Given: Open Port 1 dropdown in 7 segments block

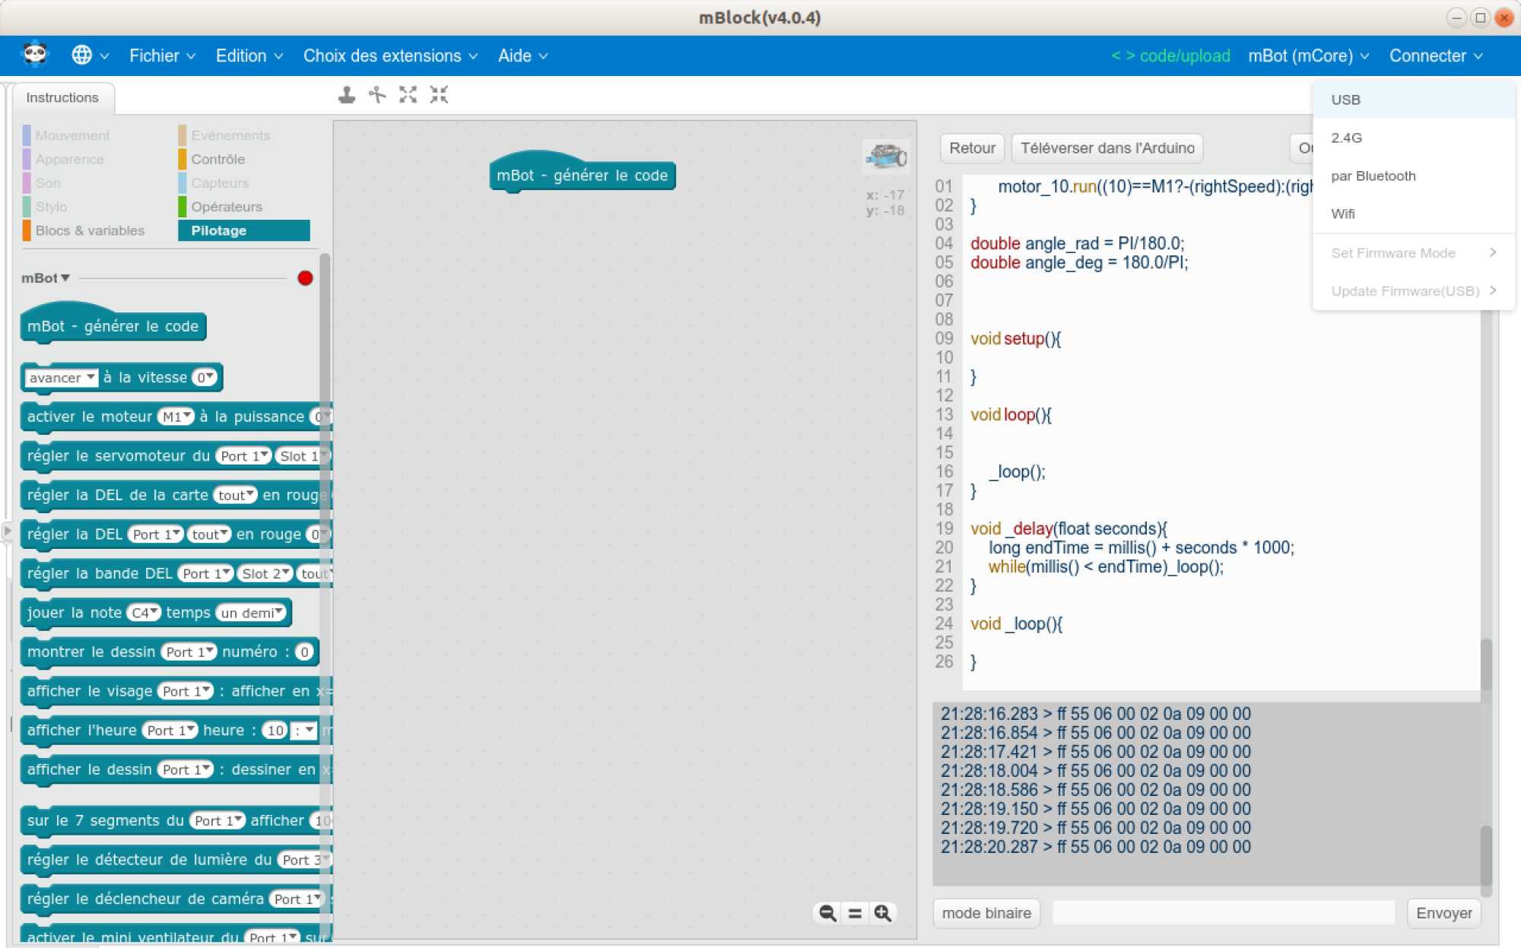Looking at the screenshot, I should [x=217, y=820].
